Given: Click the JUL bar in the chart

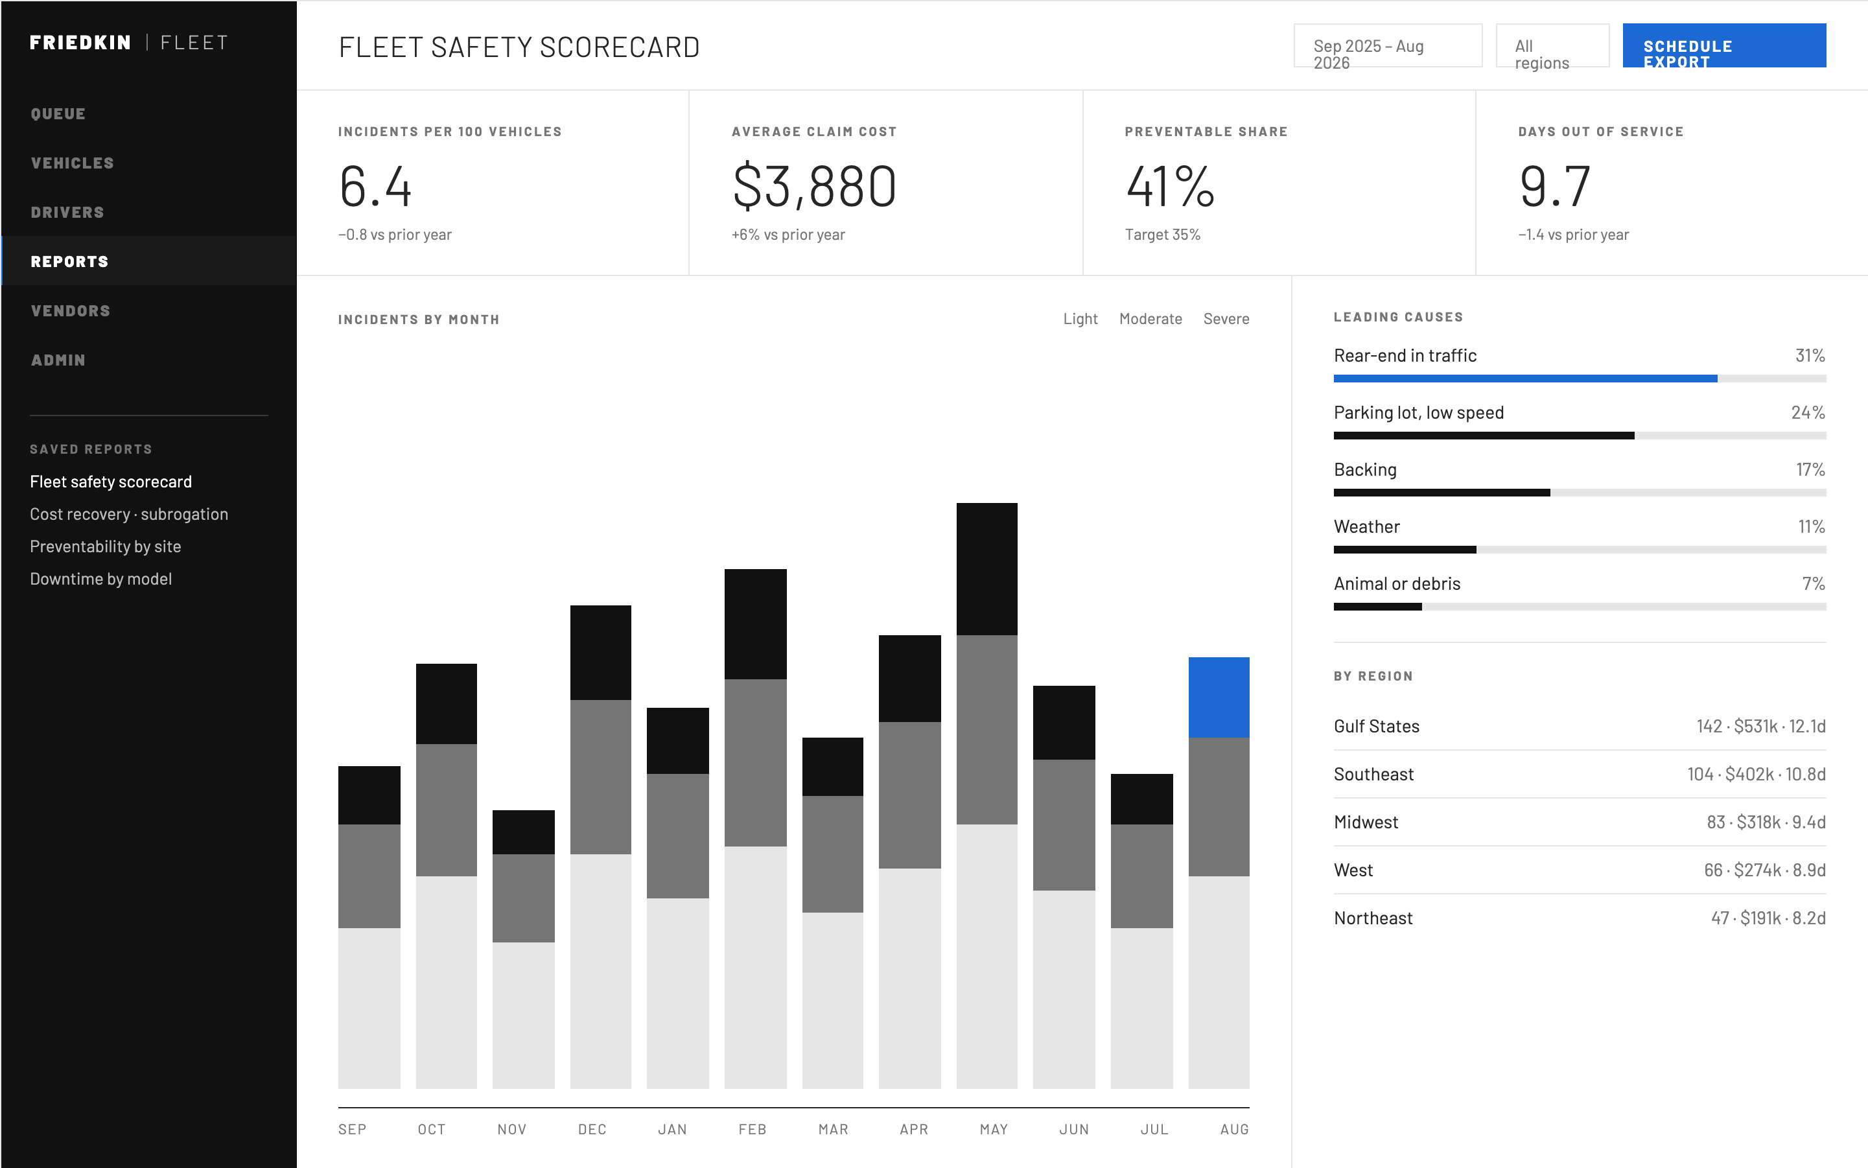Looking at the screenshot, I should (1141, 931).
